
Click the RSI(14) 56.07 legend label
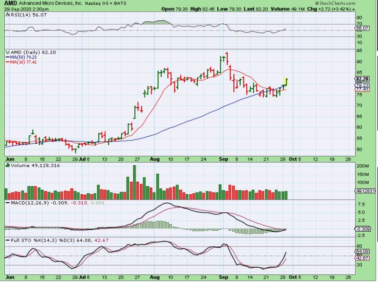click(29, 15)
